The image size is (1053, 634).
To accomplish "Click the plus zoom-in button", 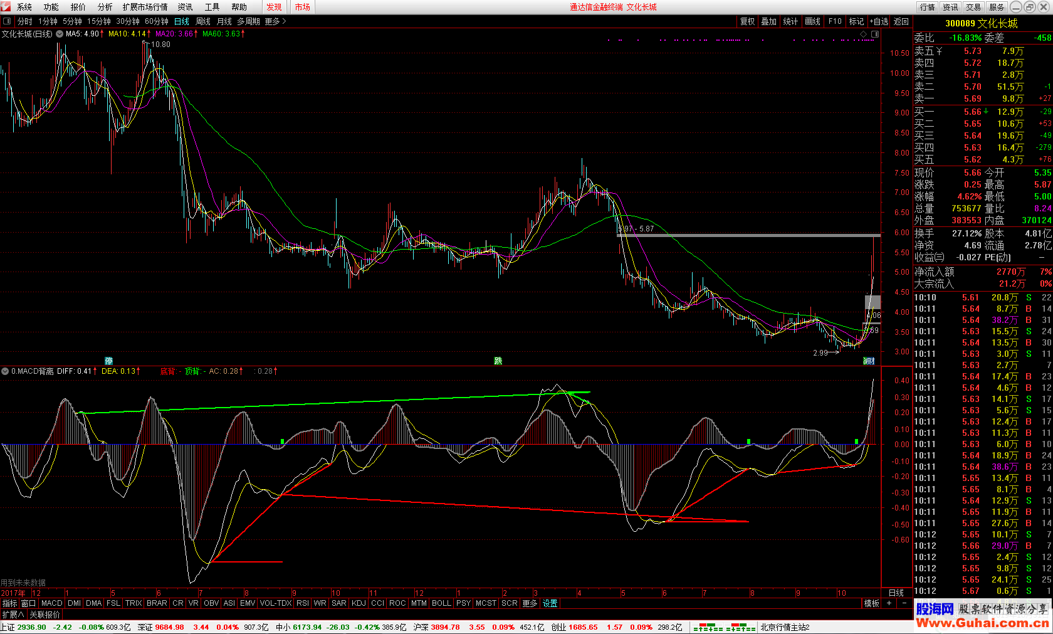I will pyautogui.click(x=889, y=603).
